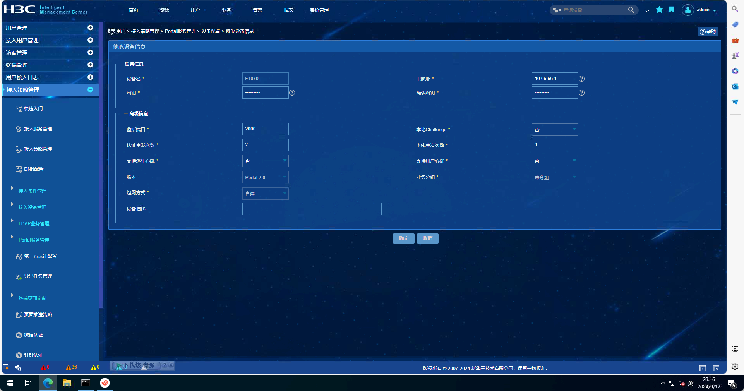Image resolution: width=744 pixels, height=391 pixels.
Task: Expand the 用户接入日志 sidebar section
Action: click(x=90, y=77)
